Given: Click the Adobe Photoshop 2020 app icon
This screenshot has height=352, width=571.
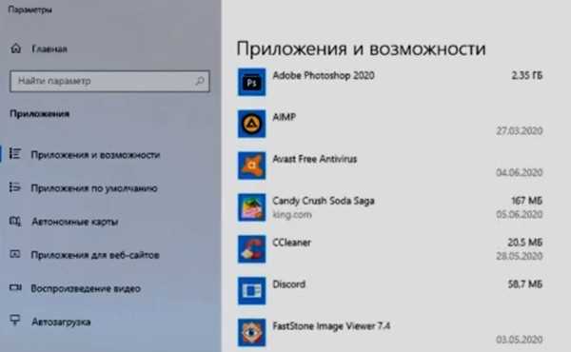Looking at the screenshot, I should tap(251, 82).
